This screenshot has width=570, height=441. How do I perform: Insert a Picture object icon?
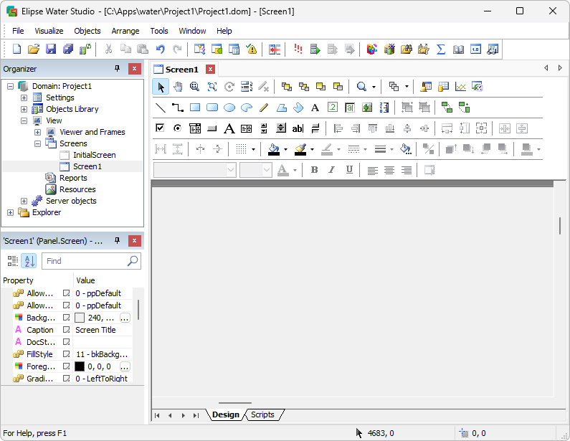[367, 108]
